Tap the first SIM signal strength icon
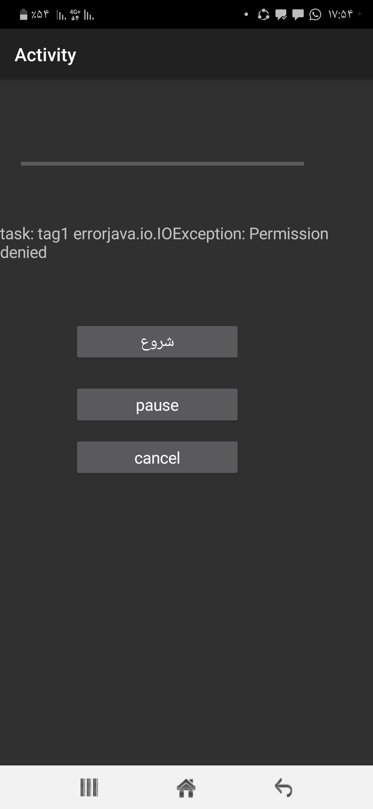 tap(61, 15)
